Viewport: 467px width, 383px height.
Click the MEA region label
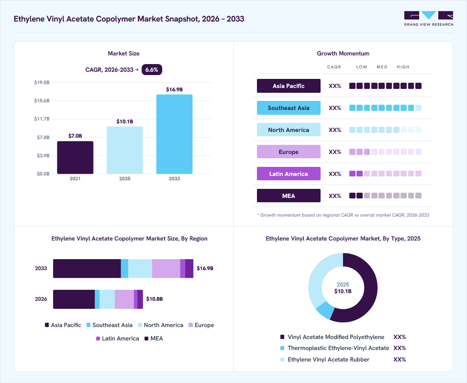289,196
